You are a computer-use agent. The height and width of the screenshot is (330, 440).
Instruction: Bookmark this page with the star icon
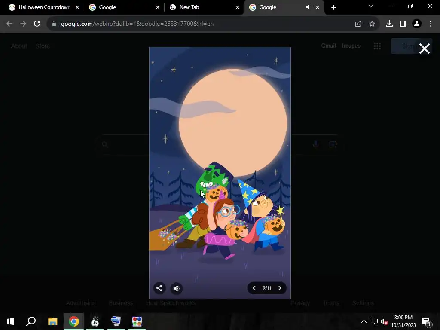coord(372,24)
